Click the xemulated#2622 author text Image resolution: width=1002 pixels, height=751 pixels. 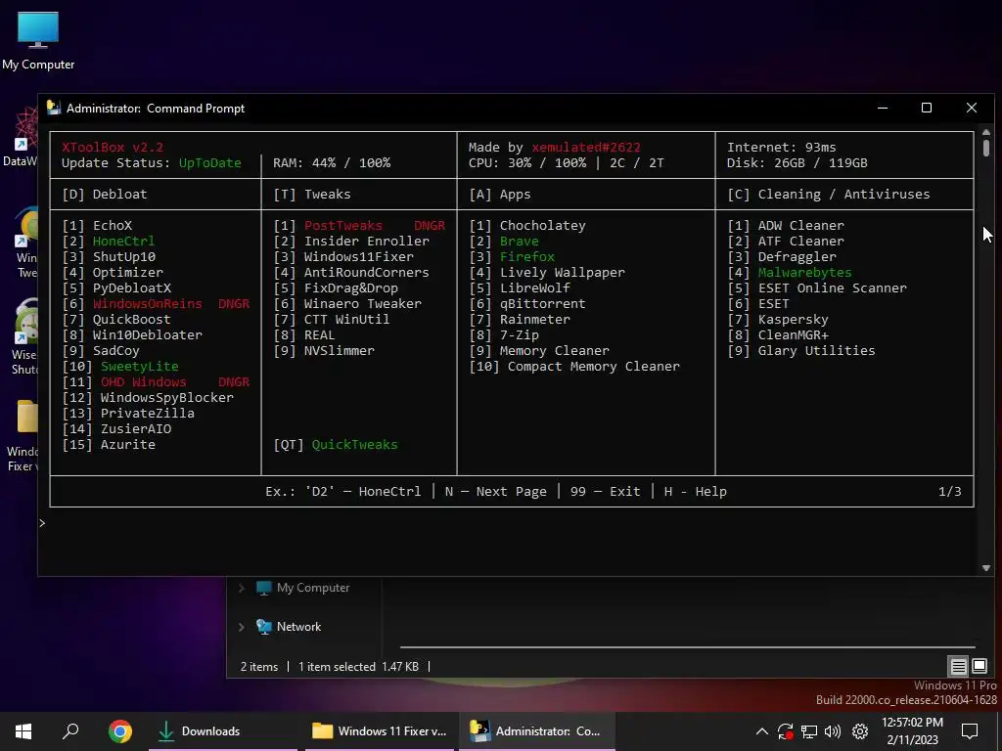(586, 148)
